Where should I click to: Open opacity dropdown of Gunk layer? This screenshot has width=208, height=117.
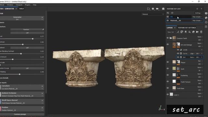[200, 71]
